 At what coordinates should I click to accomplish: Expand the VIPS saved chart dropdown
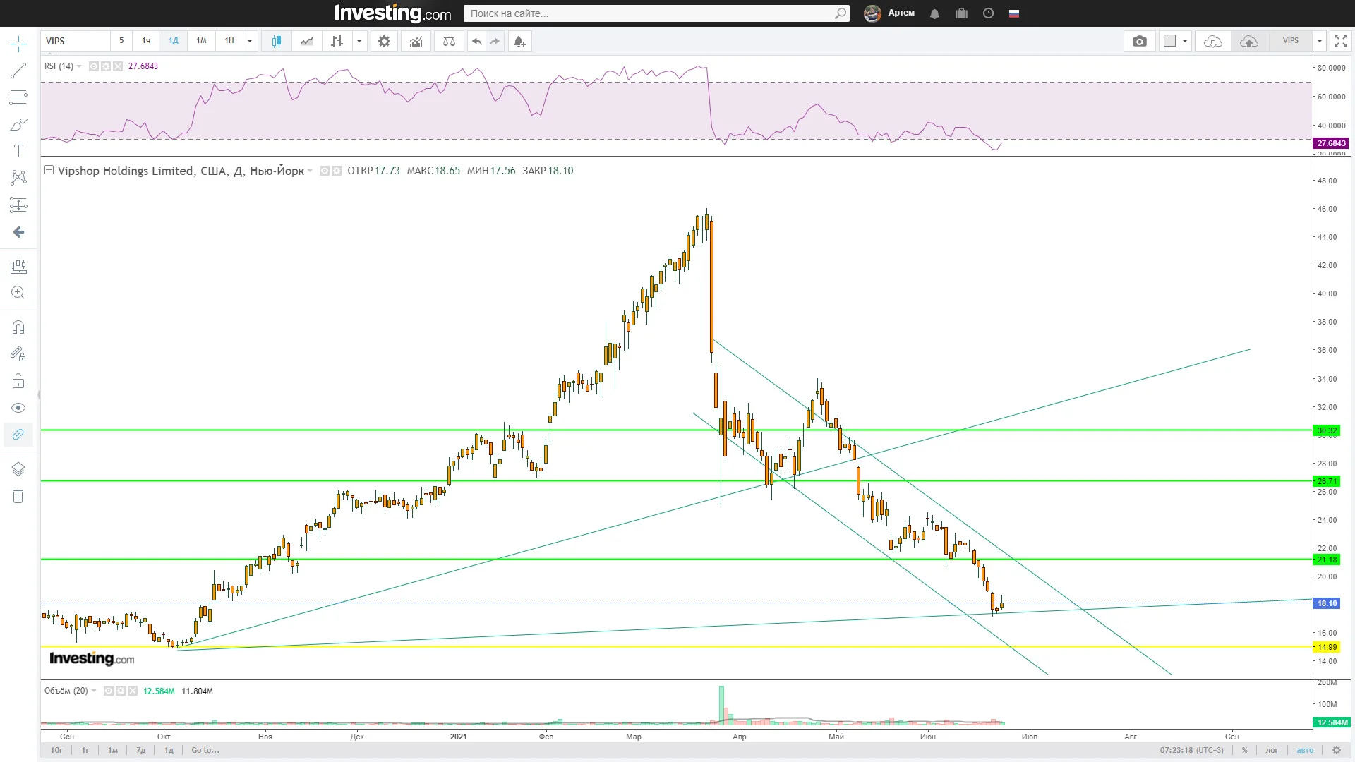[1320, 41]
